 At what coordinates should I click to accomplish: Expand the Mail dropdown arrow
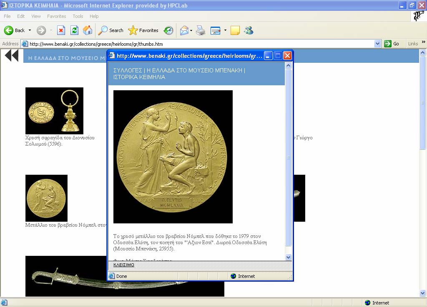tap(191, 30)
